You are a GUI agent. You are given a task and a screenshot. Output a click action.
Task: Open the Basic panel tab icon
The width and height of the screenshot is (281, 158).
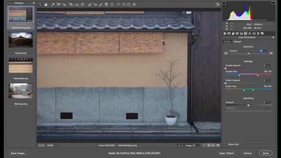pos(225,33)
